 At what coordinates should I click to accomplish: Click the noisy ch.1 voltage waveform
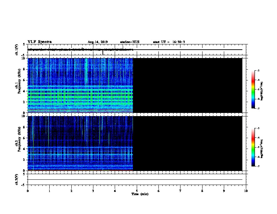(x=80, y=50)
